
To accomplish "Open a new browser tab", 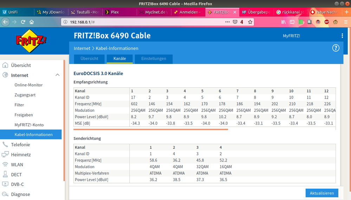I will pos(346,12).
